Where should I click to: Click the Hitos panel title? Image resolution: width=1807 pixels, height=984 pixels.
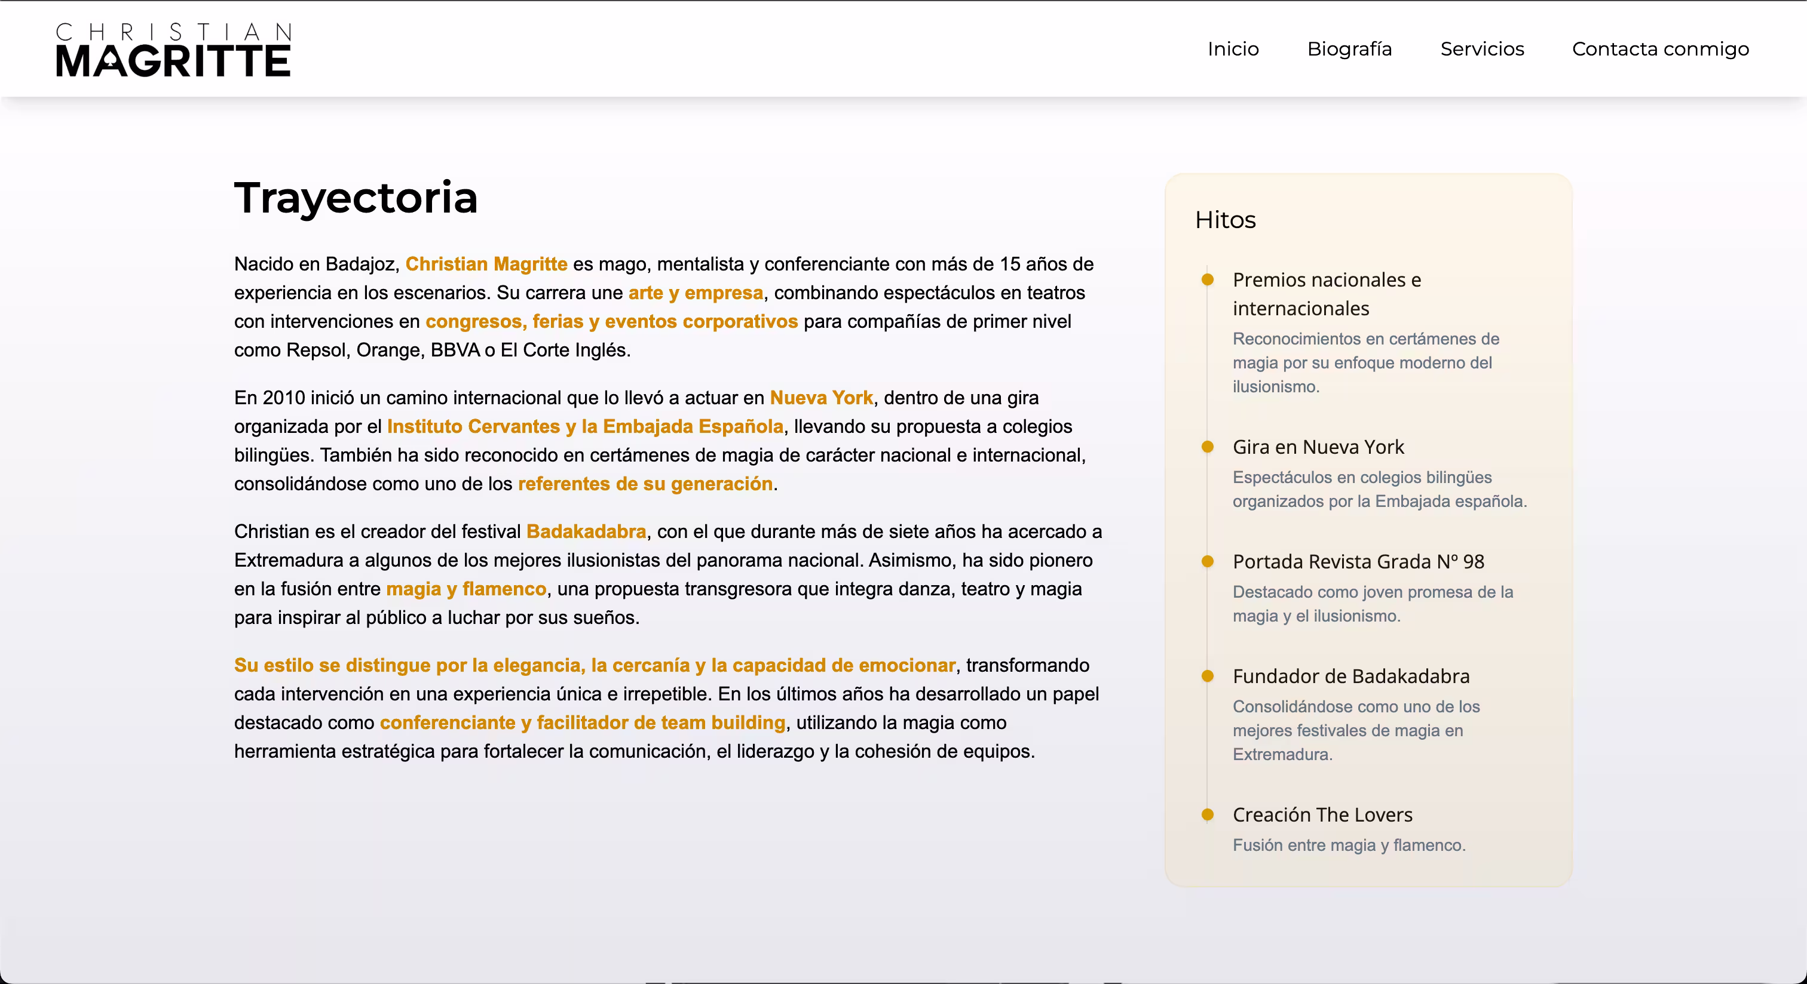[1225, 220]
